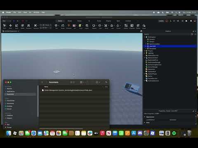Expand the Baseplate node in Explorer
The width and height of the screenshot is (198, 148).
coord(146,49)
